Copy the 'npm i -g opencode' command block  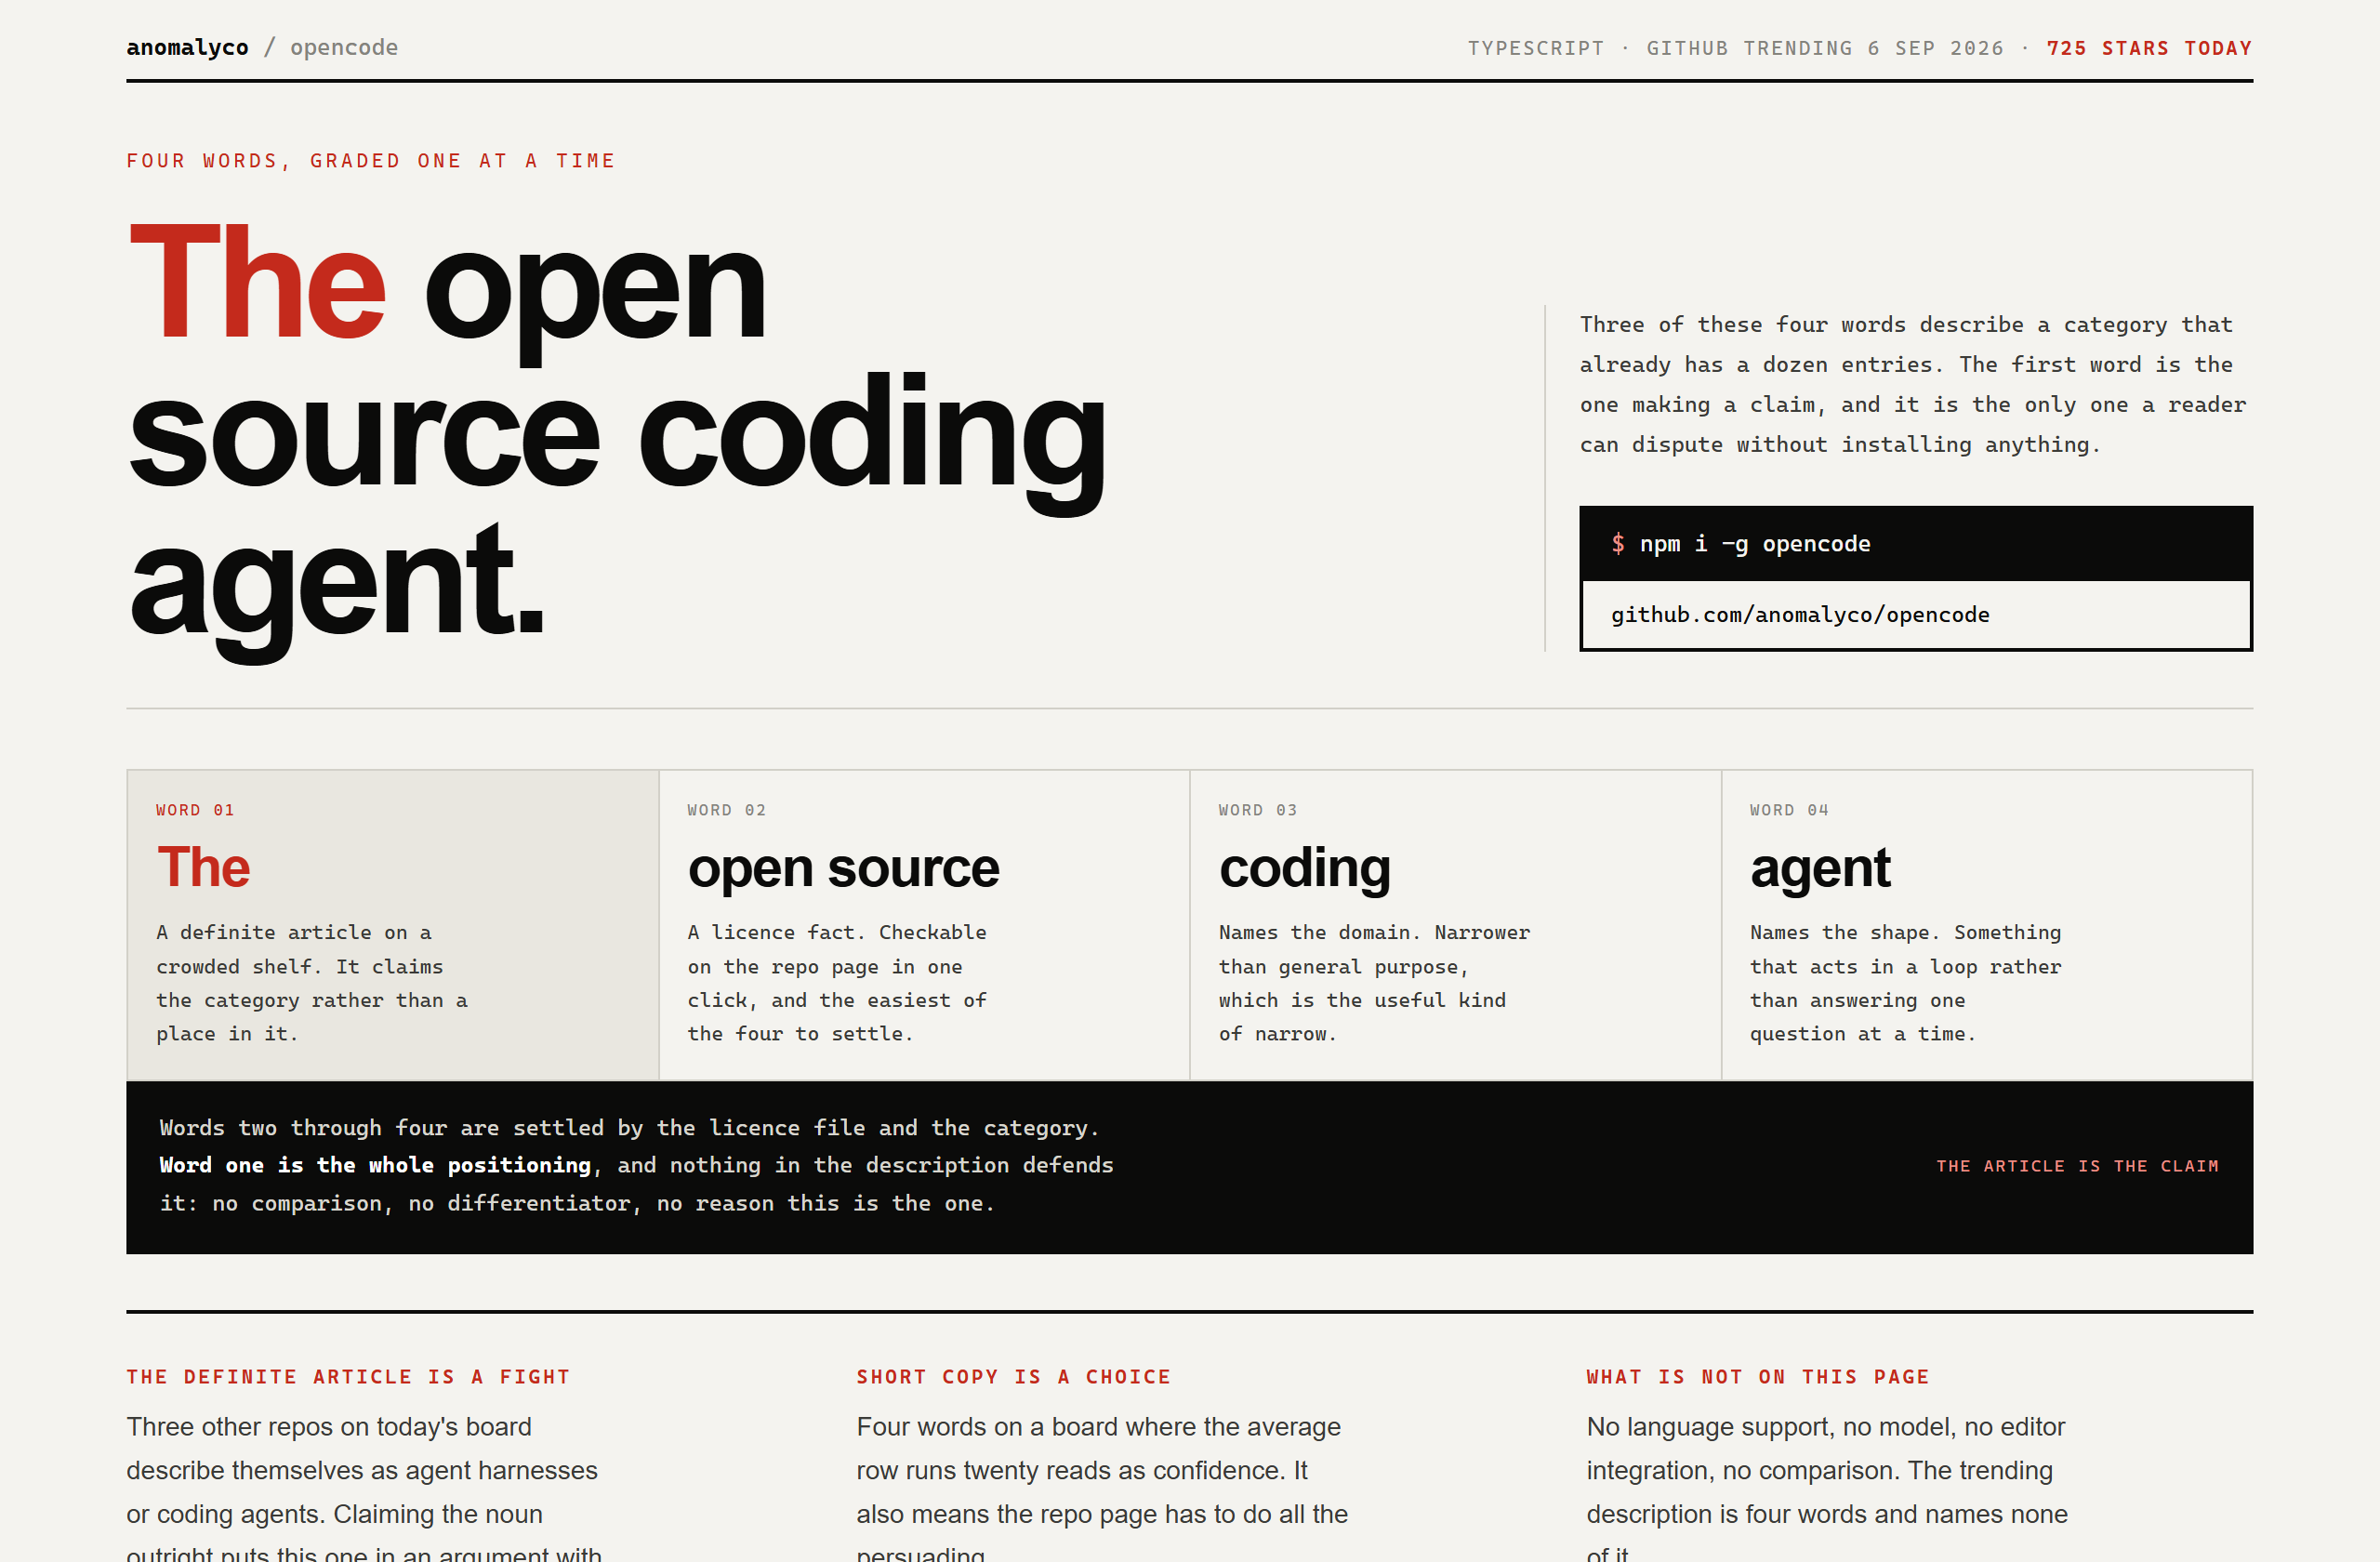(x=1915, y=543)
